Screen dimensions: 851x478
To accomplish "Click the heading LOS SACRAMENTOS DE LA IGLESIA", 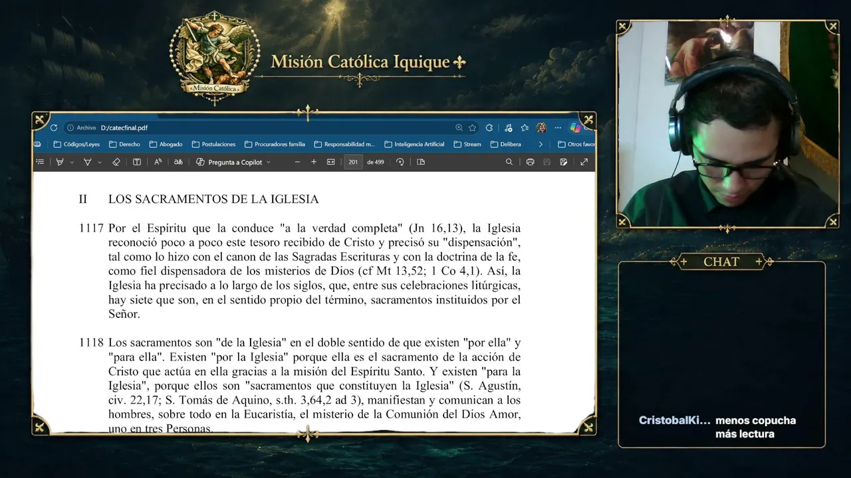I will (x=213, y=199).
